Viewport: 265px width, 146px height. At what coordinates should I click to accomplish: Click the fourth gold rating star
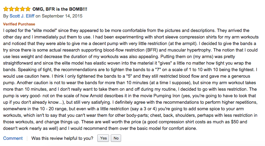coord(22,9)
